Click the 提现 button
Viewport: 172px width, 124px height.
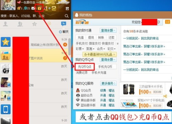click(91, 38)
